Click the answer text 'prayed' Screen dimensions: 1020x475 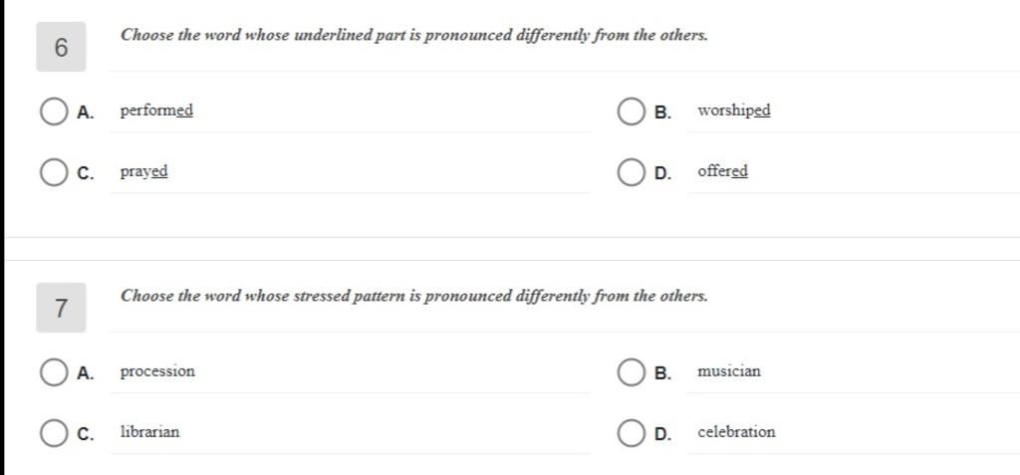tap(143, 172)
